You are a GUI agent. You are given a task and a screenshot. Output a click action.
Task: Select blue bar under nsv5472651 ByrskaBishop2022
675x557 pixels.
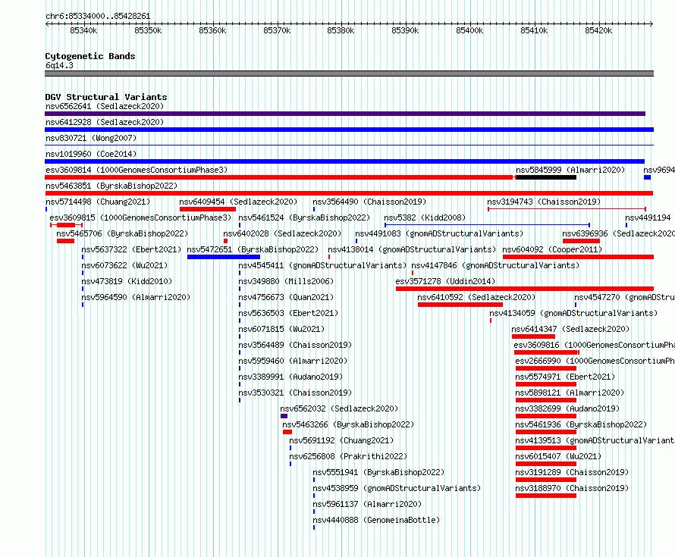click(224, 257)
